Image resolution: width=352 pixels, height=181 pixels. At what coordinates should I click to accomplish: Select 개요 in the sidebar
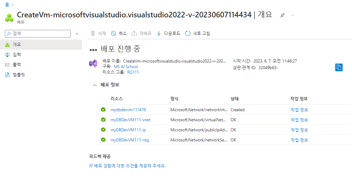41,44
